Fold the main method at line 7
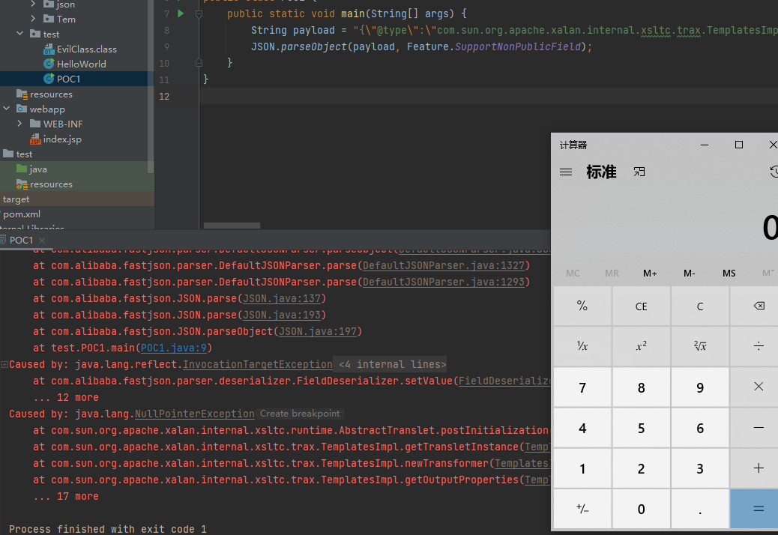Image resolution: width=778 pixels, height=535 pixels. click(199, 14)
